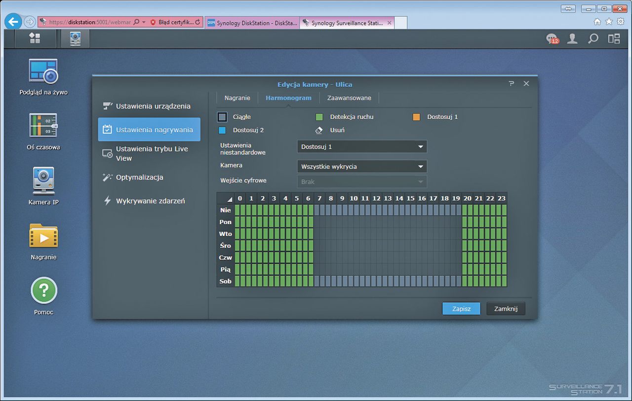Select hour 20 column header
Image resolution: width=632 pixels, height=401 pixels.
pos(467,199)
